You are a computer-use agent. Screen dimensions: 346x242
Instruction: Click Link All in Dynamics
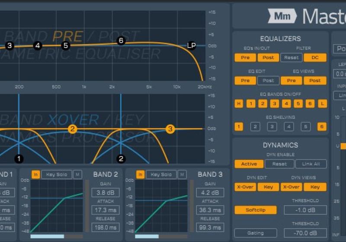[311, 164]
